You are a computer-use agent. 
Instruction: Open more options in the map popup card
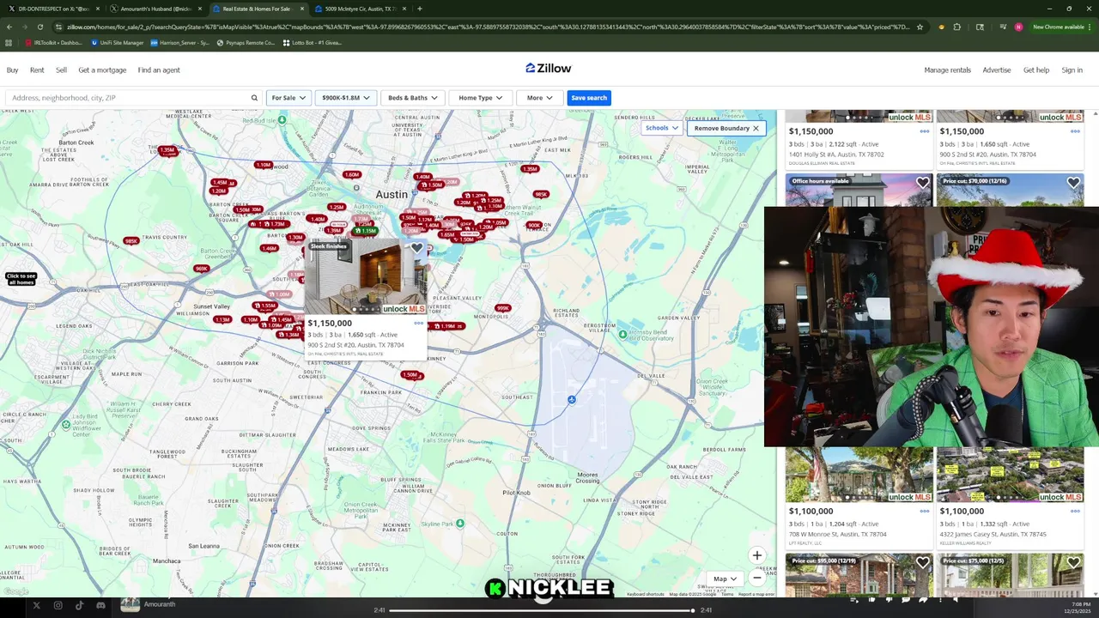[418, 324]
